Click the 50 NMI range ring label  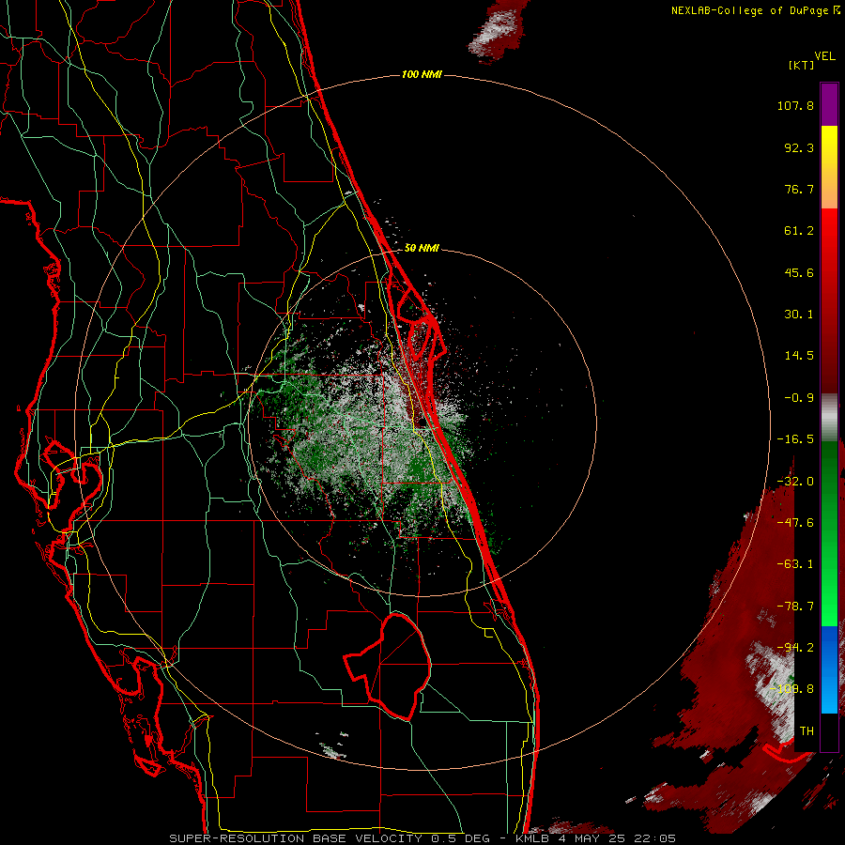tap(422, 248)
